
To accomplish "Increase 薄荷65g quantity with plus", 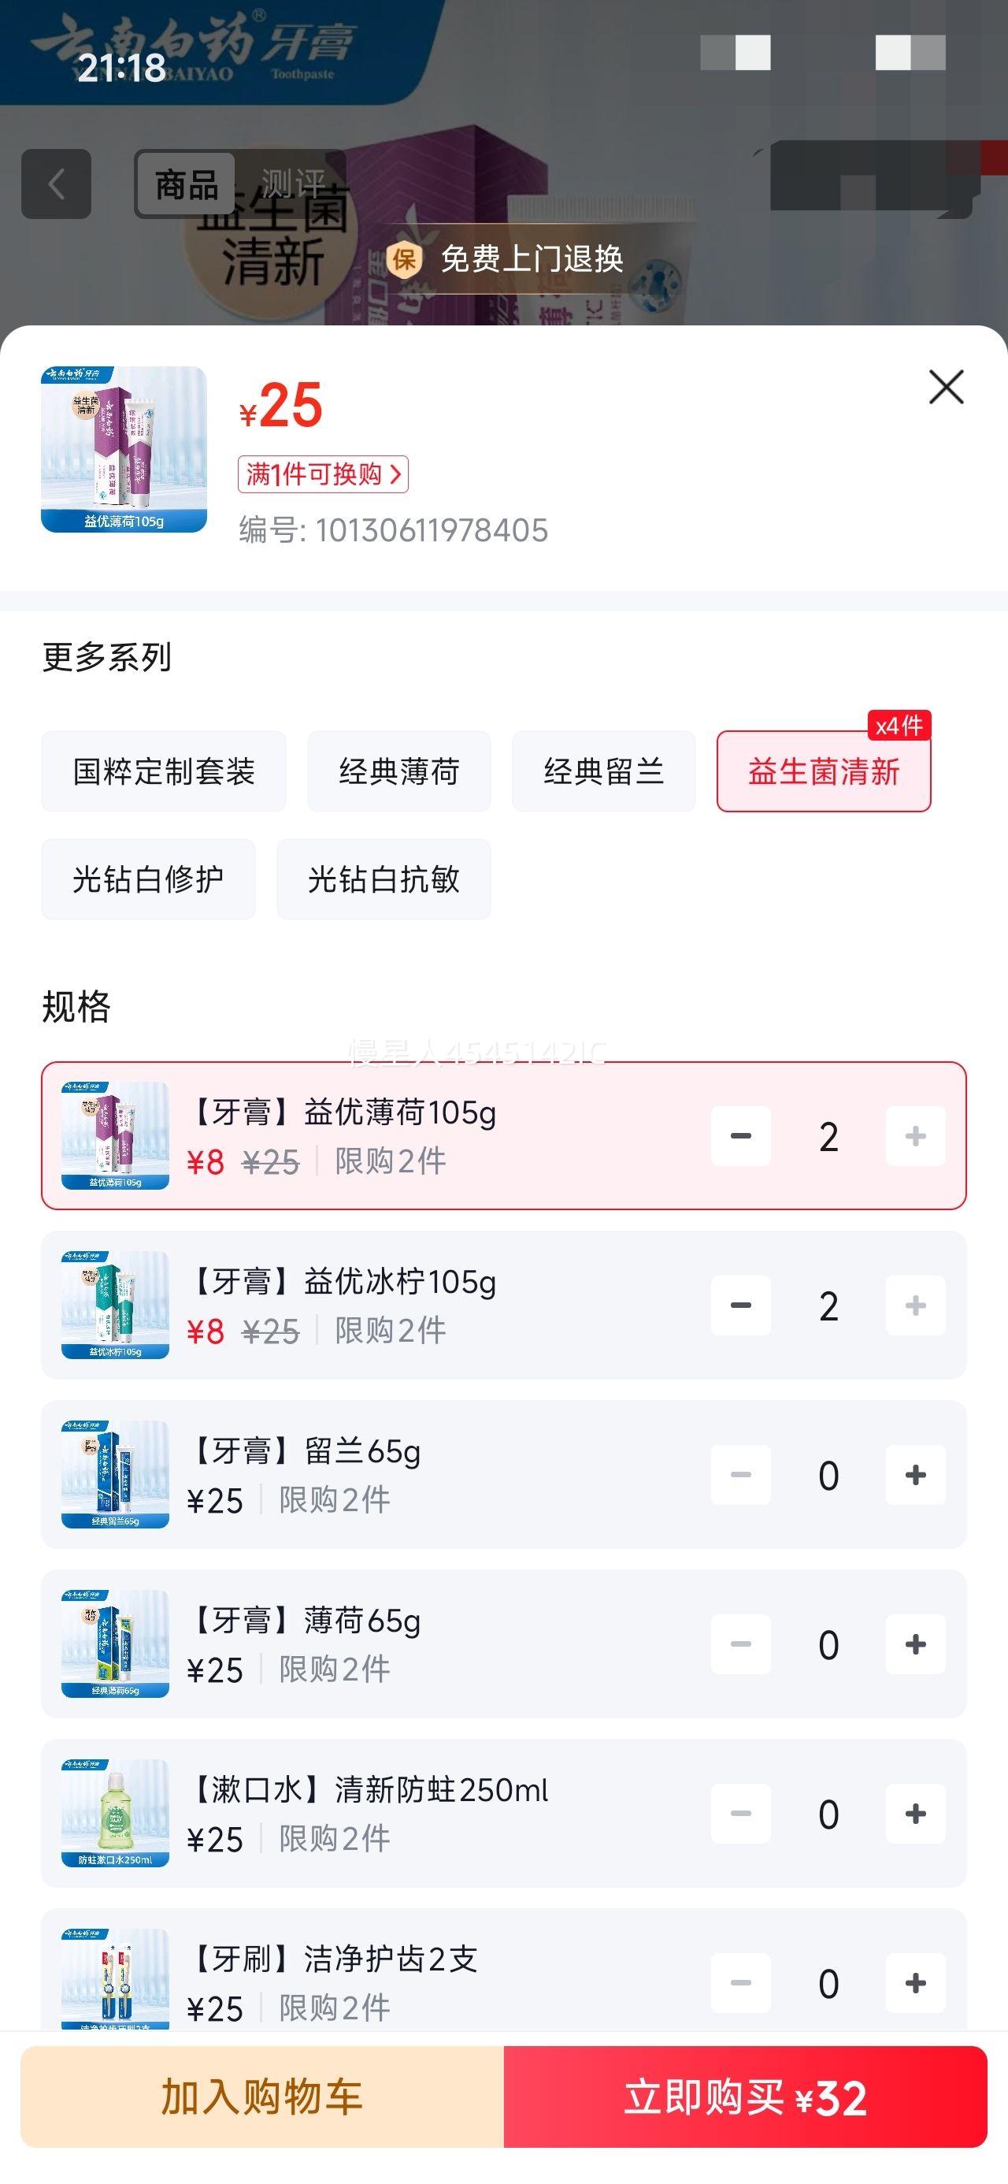I will click(x=915, y=1645).
